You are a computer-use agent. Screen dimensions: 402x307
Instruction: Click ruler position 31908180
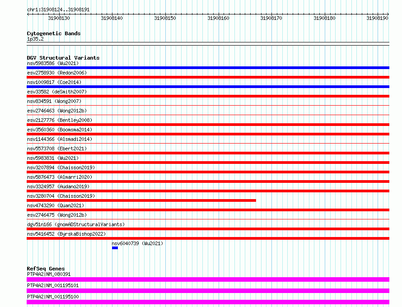[x=325, y=18]
